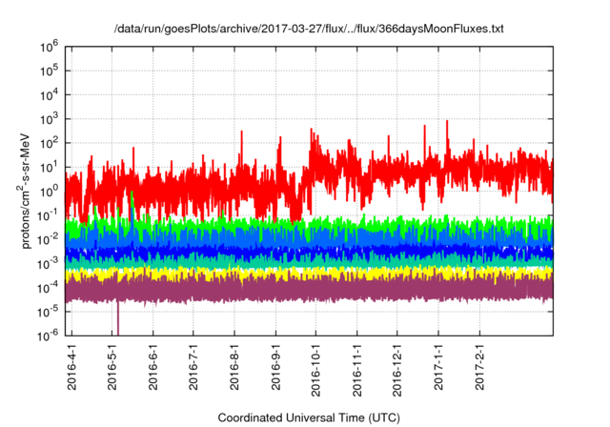Select the 2016-5-1 x-axis date label
Image resolution: width=610 pixels, height=427 pixels.
pyautogui.click(x=112, y=365)
